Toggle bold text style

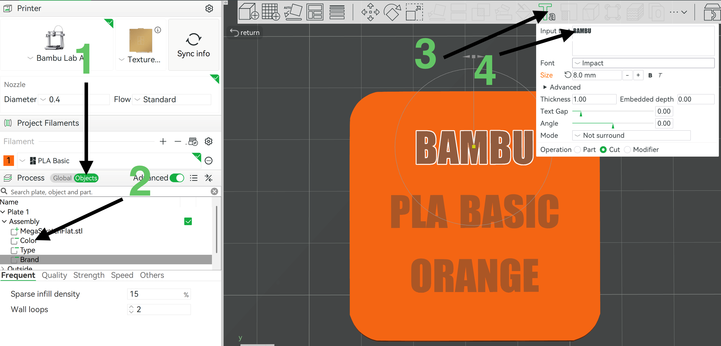coord(650,75)
